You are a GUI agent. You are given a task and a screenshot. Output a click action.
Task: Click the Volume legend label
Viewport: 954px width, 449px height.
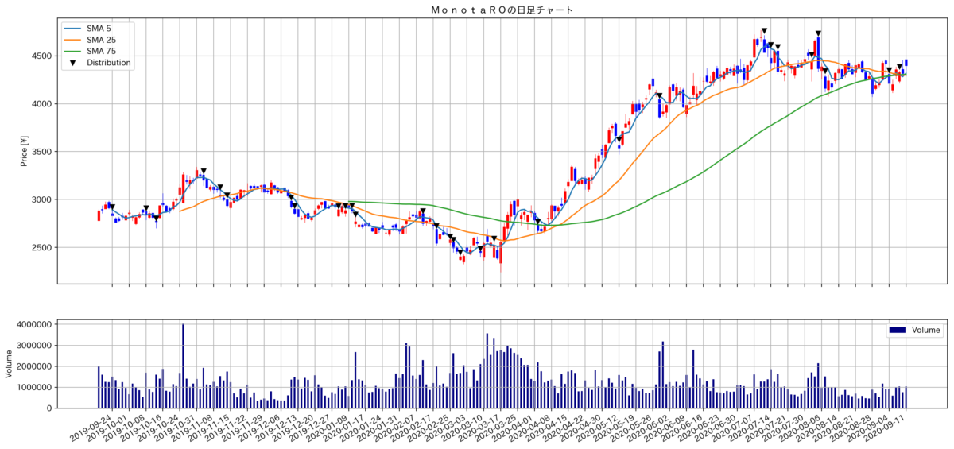(x=925, y=330)
